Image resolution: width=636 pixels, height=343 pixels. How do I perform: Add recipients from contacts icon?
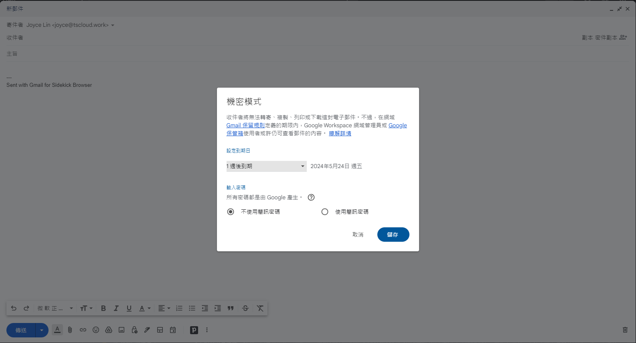coord(623,37)
